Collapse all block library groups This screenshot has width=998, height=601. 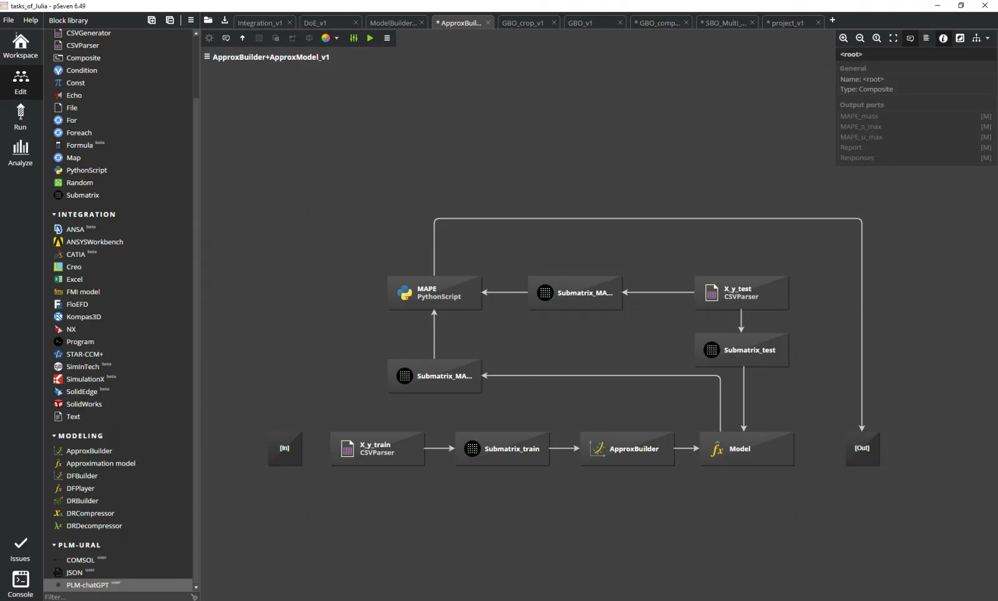point(170,20)
